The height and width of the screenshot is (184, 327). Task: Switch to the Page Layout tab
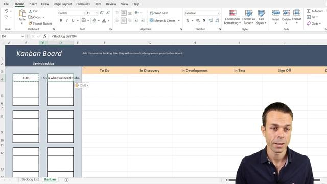tap(62, 4)
